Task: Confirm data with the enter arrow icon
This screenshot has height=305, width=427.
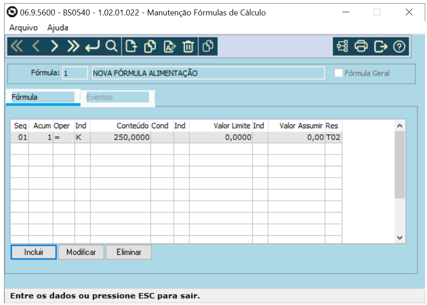Action: coord(91,46)
